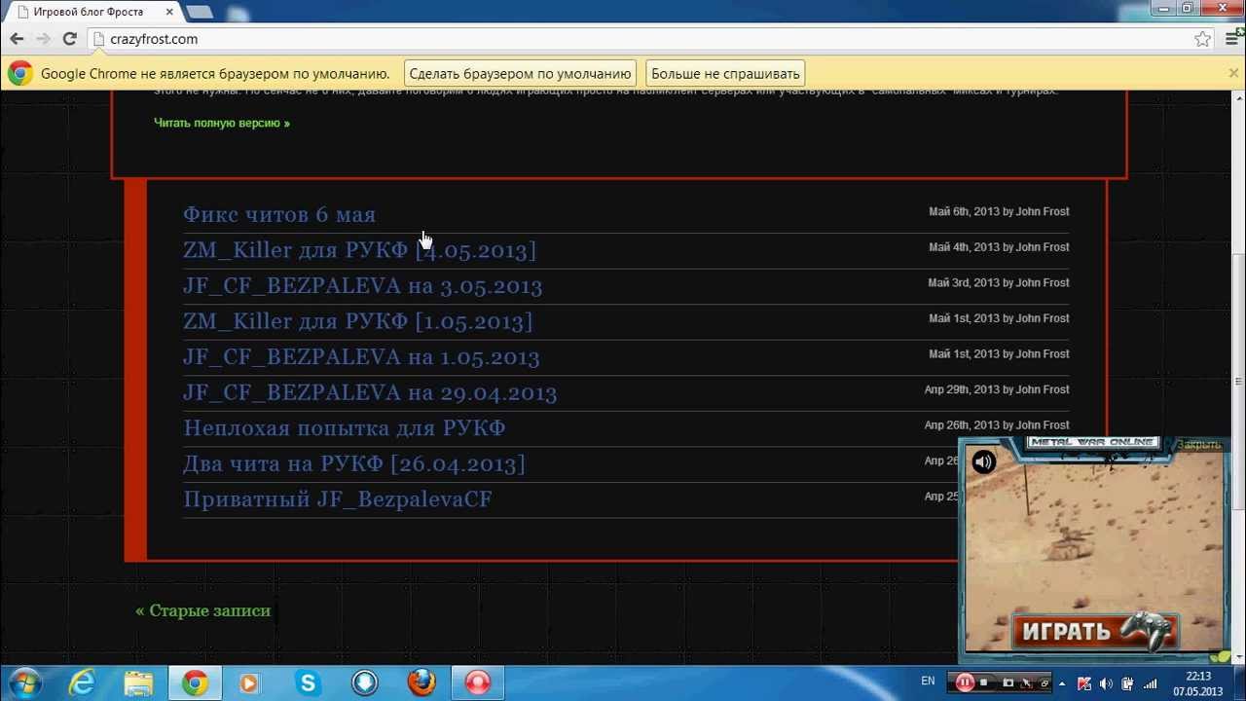Click the recorder window restore icon
The image size is (1246, 701).
click(1043, 683)
